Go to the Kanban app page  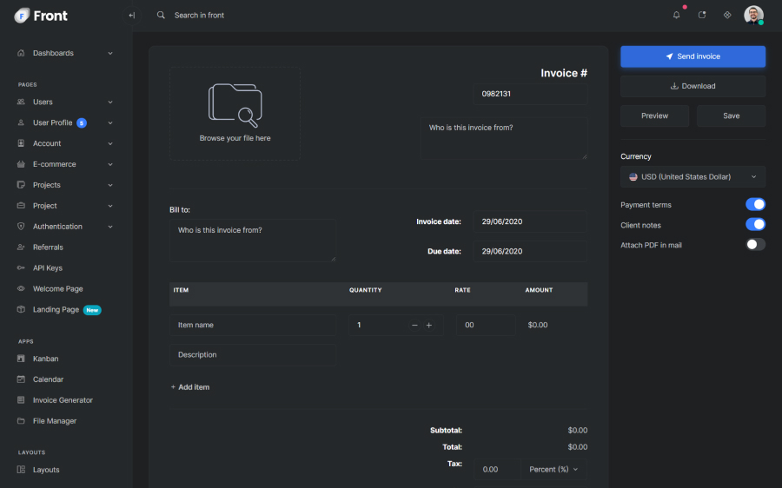click(46, 359)
